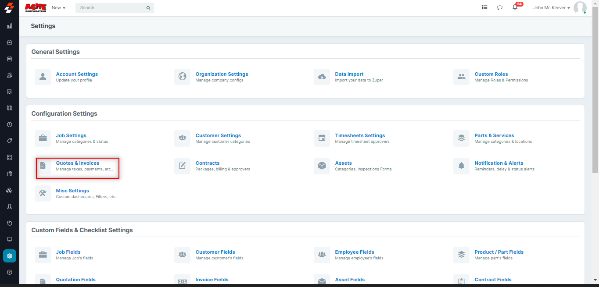Click the list view icon in header
This screenshot has width=599, height=287.
tap(484, 7)
